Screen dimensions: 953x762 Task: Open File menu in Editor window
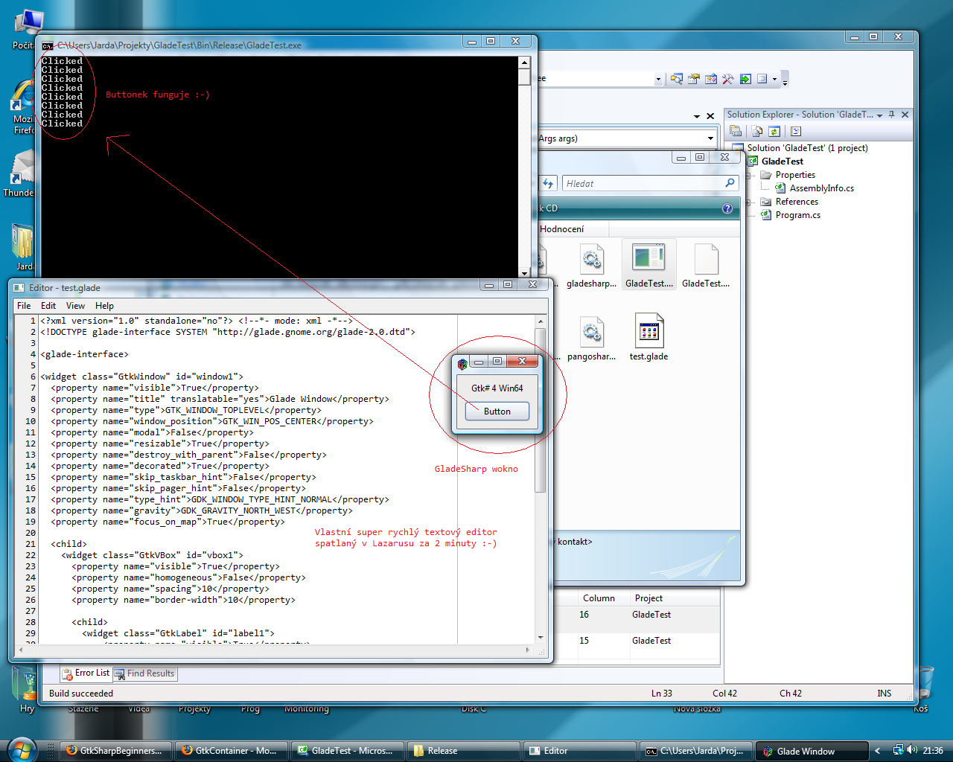pos(24,306)
